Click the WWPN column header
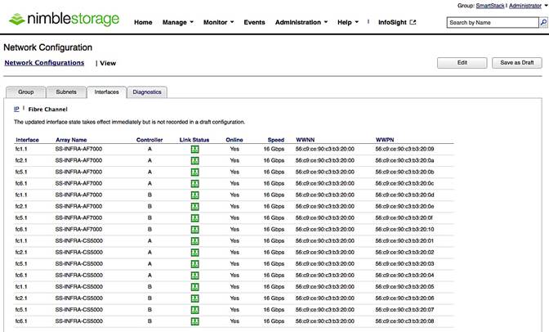549x332 pixels. pyautogui.click(x=385, y=140)
